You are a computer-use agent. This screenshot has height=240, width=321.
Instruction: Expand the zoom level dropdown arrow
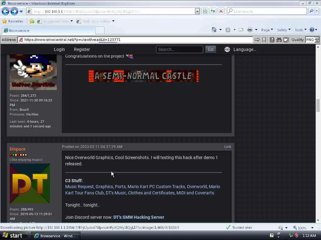[x=312, y=228]
